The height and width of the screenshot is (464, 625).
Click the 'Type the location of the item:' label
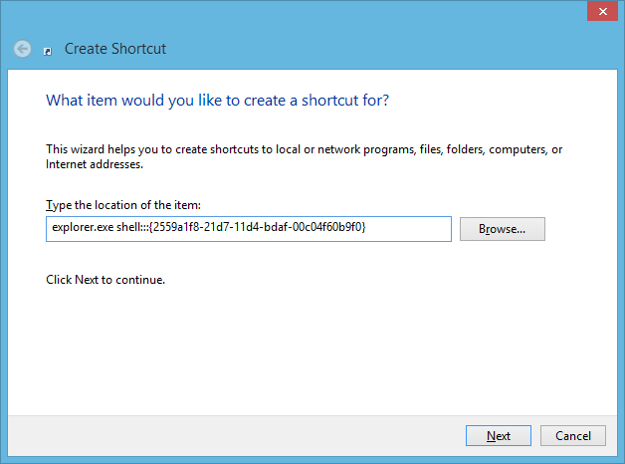coord(123,205)
